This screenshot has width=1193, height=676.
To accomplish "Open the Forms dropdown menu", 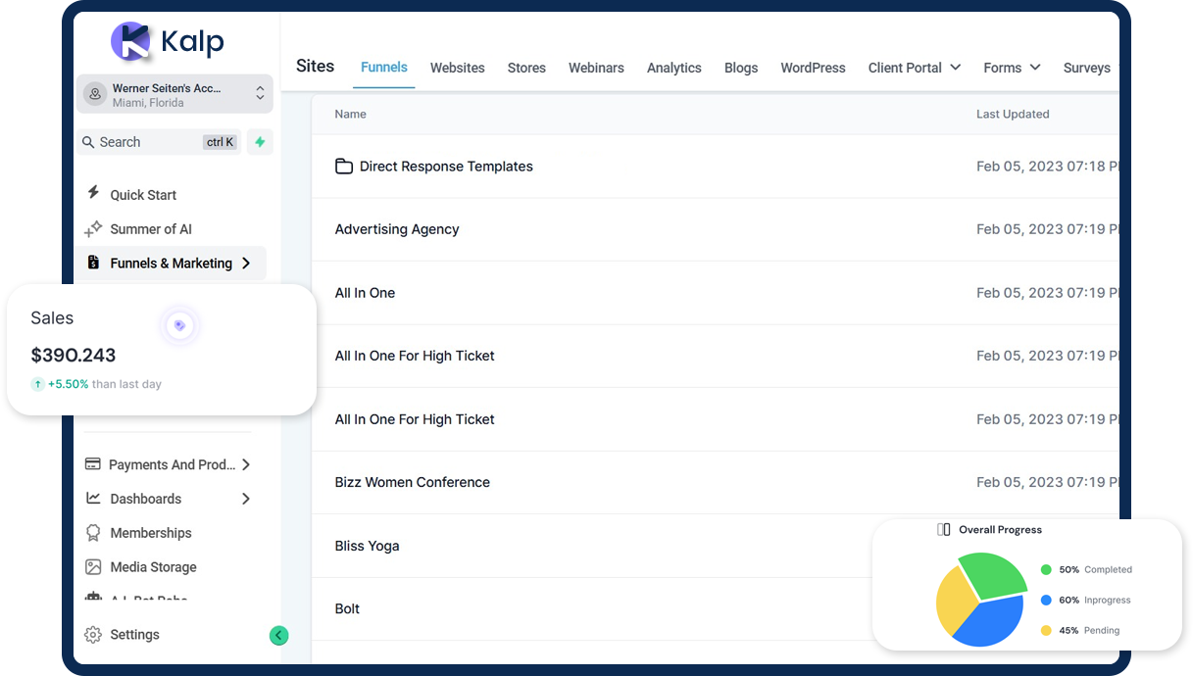I will 1012,68.
